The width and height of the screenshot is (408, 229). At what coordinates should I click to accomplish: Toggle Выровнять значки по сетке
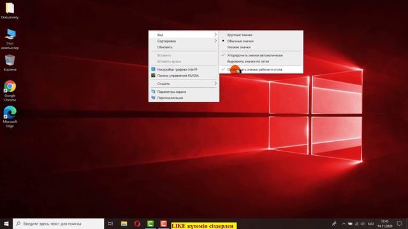261,62
